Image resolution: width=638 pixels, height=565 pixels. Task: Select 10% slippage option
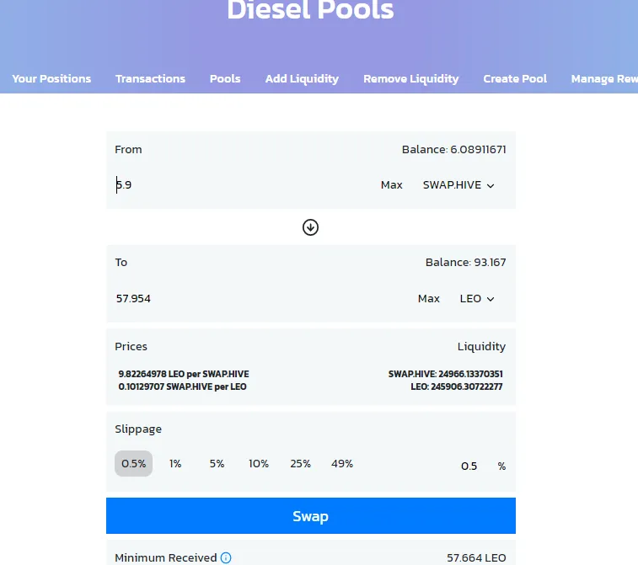click(x=259, y=463)
